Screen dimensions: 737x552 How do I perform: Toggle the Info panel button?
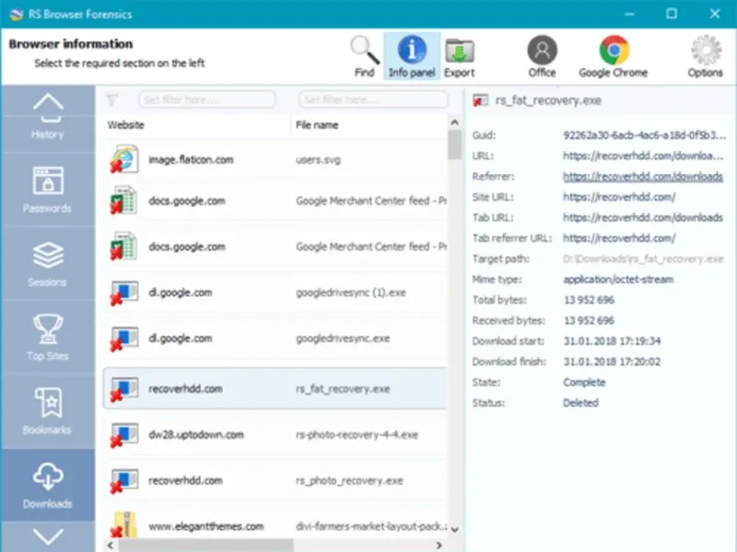412,56
